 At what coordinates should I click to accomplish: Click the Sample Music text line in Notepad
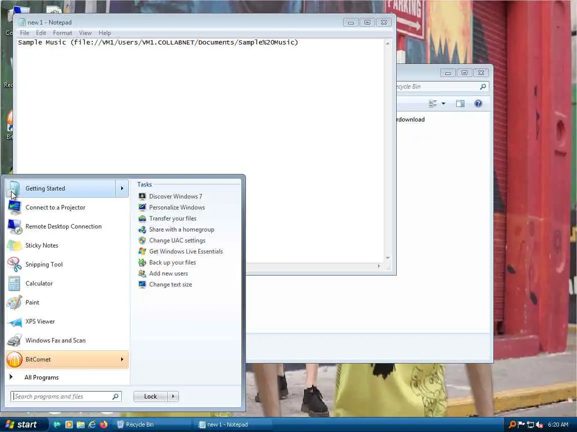tap(158, 42)
